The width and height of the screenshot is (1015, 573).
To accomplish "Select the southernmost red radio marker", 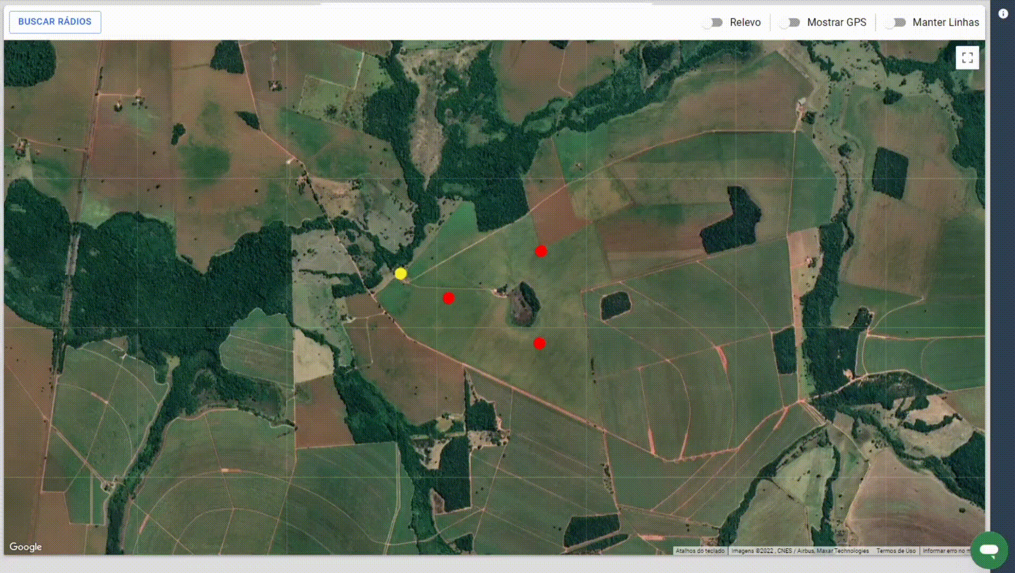I will pyautogui.click(x=539, y=343).
